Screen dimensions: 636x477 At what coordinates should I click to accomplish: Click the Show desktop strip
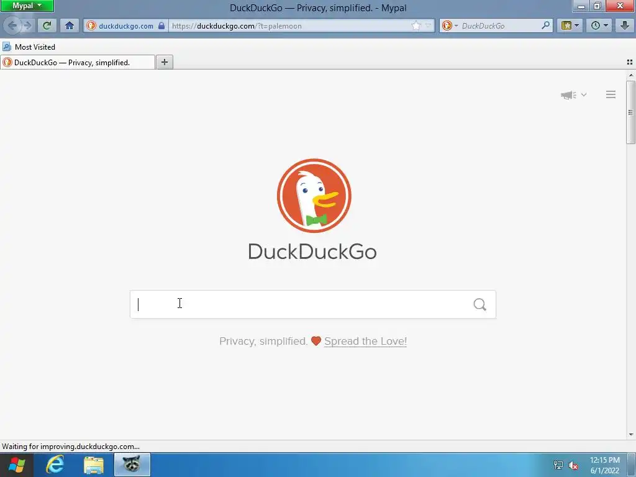click(x=632, y=465)
